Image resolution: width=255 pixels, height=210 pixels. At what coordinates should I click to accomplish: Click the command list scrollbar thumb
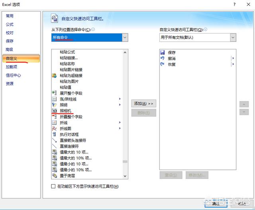coord(125,161)
